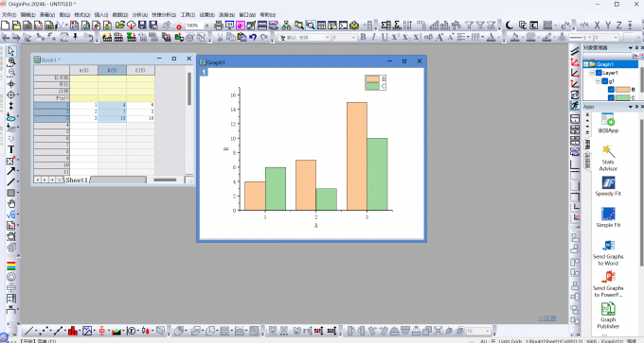The width and height of the screenshot is (644, 343).
Task: Open the first menu bar item
Action: pos(9,15)
